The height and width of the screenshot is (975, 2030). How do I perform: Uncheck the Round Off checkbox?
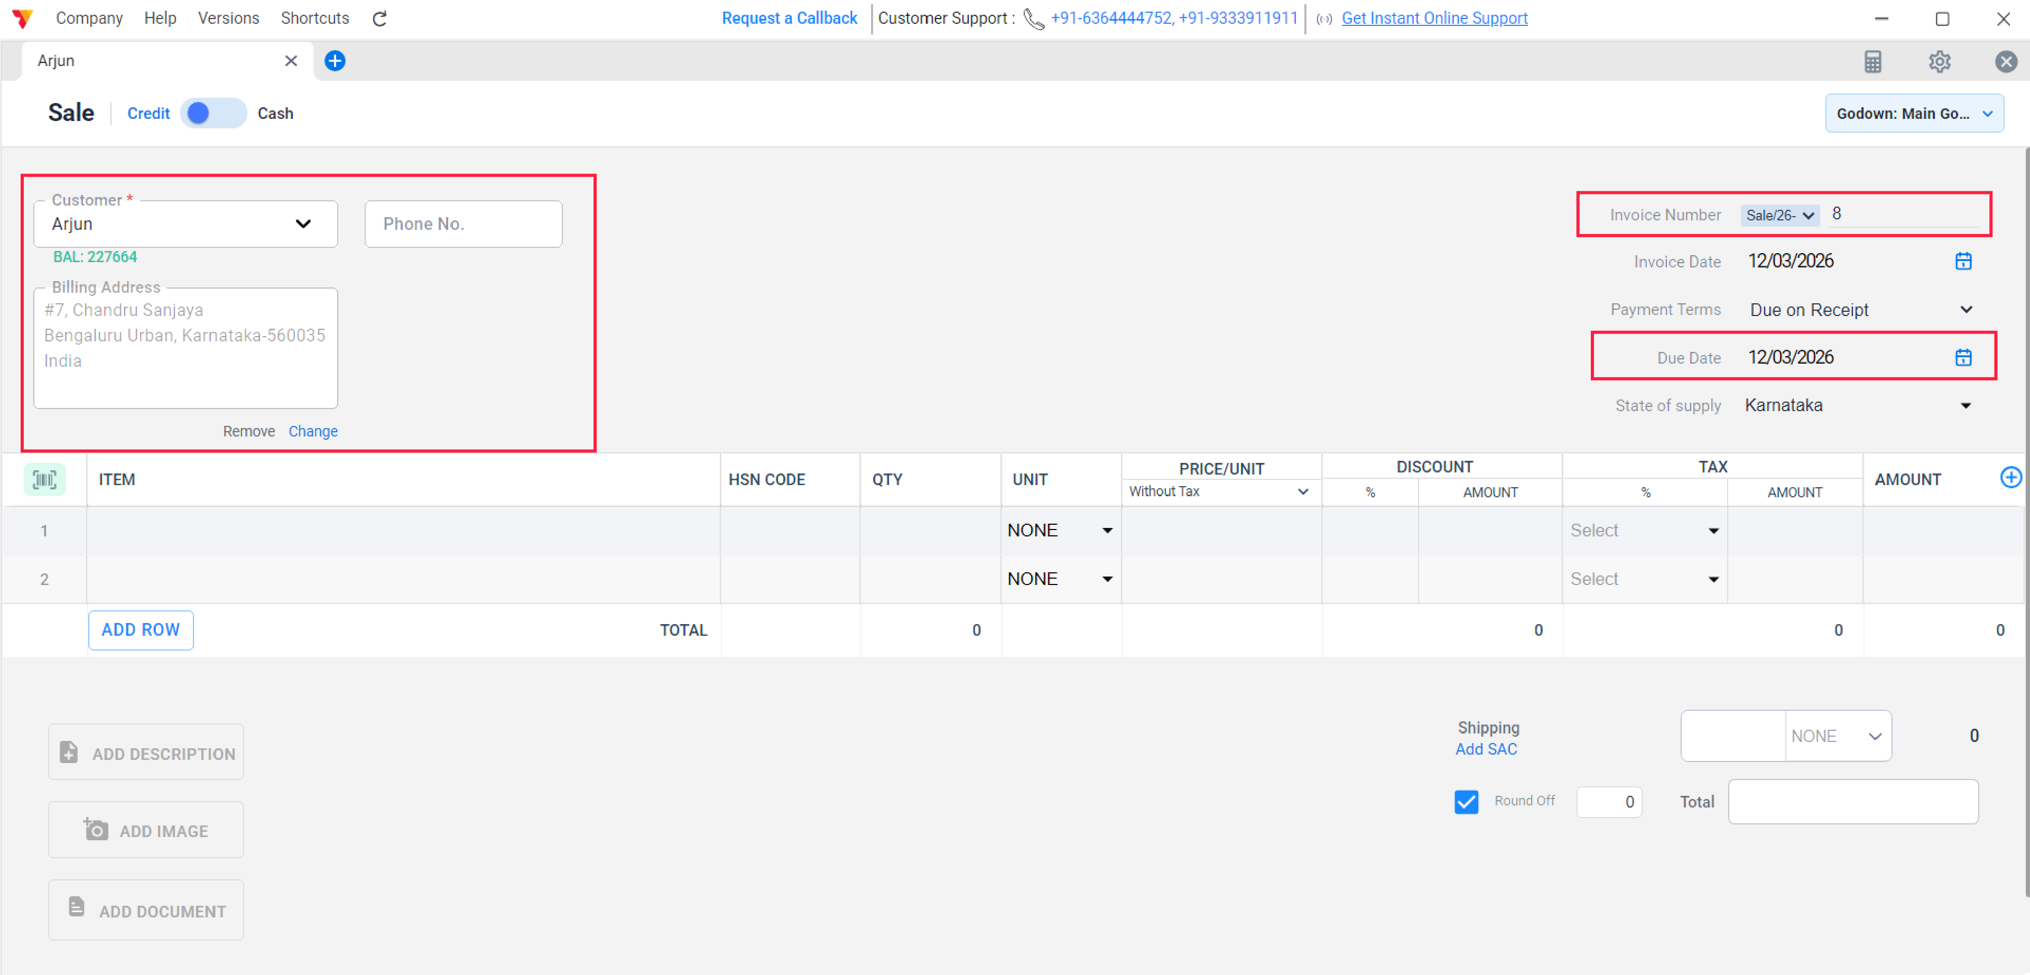(x=1466, y=801)
